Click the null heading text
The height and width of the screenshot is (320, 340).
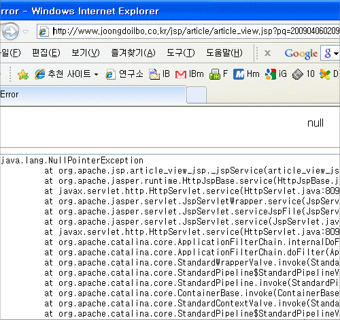point(316,123)
